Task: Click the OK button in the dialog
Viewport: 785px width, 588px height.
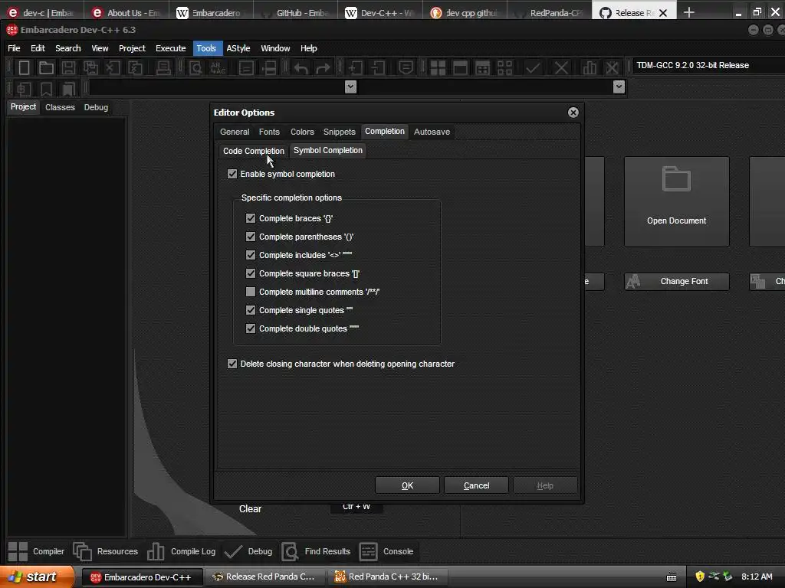Action: coord(408,485)
